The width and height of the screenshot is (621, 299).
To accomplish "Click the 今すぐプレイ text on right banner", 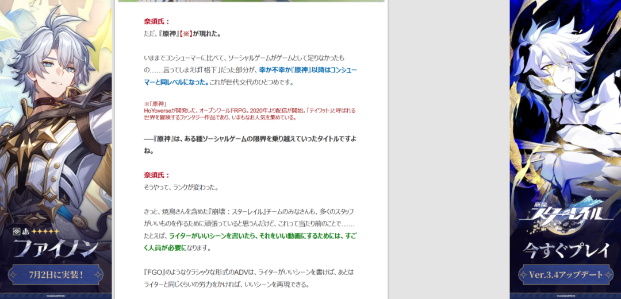I will [x=566, y=250].
